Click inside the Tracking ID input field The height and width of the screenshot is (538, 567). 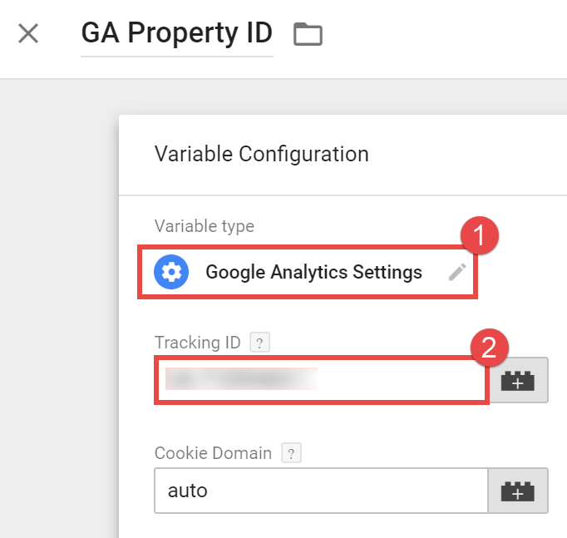(320, 381)
